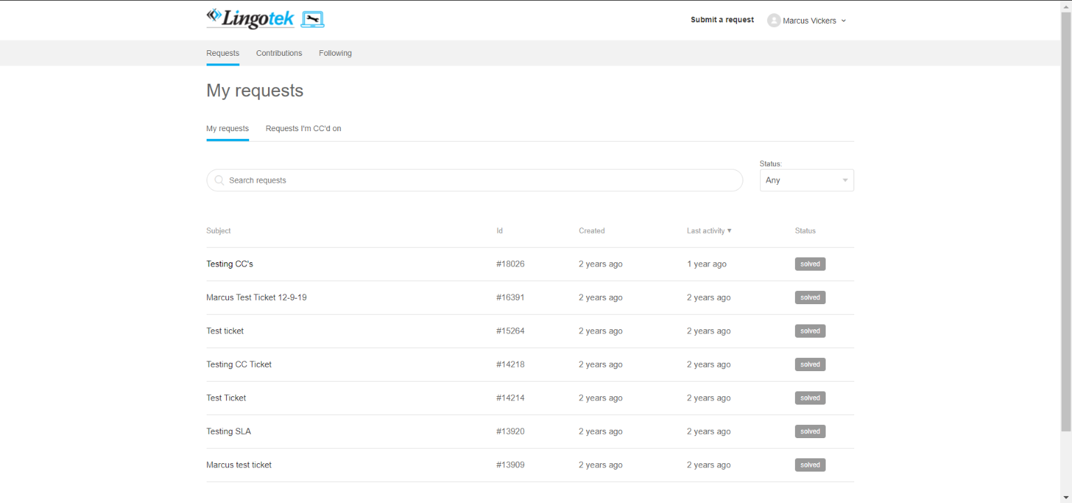
Task: Open Requests I'm CC'd on tab
Action: click(303, 128)
